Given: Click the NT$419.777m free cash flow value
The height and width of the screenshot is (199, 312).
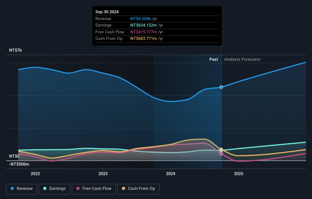Looking at the screenshot, I should [144, 32].
